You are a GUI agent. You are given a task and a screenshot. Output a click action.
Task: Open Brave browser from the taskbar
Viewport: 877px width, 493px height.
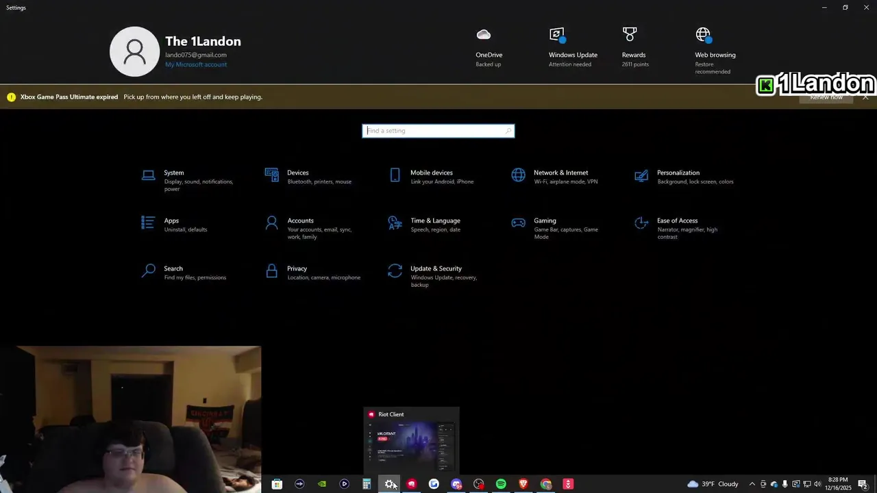(523, 484)
